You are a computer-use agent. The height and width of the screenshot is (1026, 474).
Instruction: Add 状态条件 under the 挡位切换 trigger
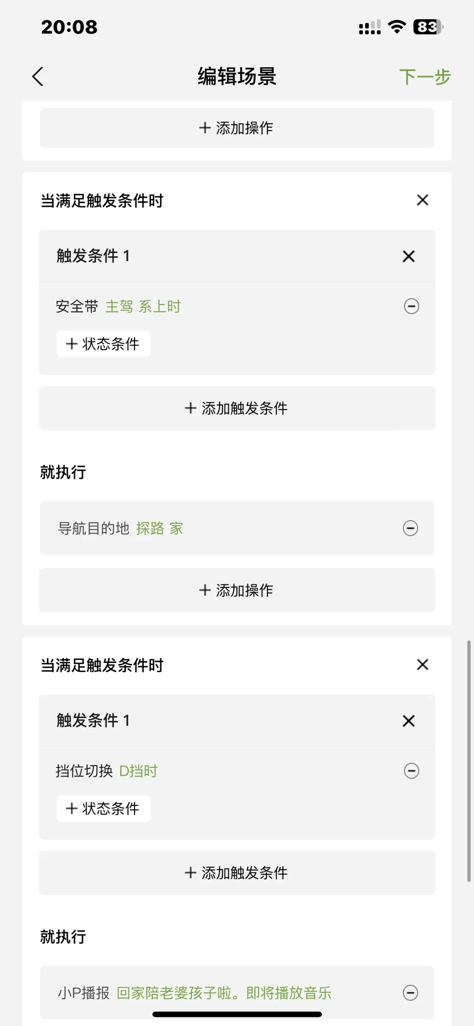103,809
